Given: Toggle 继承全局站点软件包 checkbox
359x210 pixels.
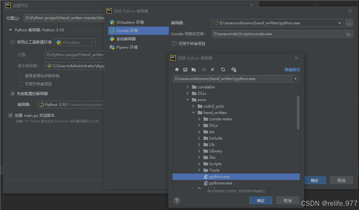Looking at the screenshot, I should point(20,76).
